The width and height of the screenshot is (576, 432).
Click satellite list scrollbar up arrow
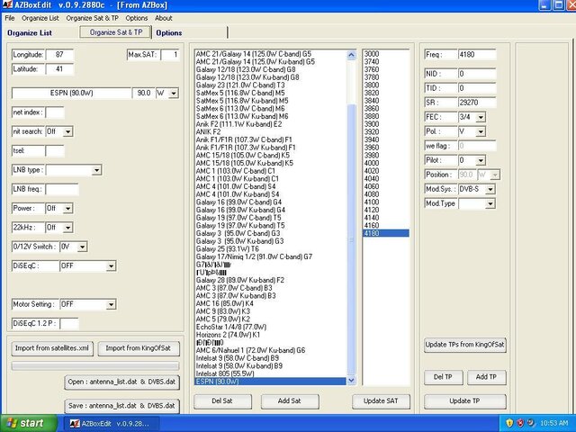(x=351, y=55)
